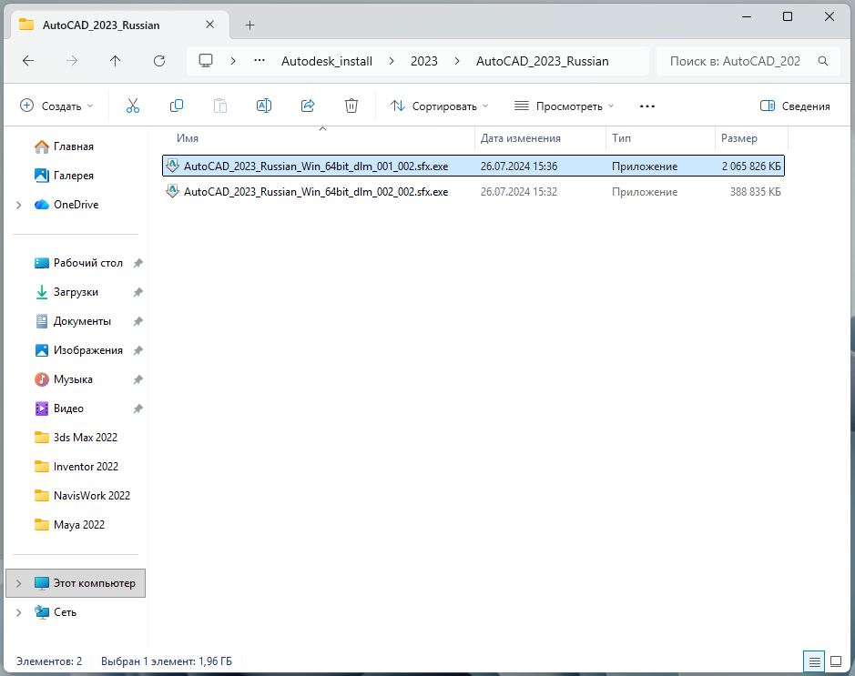Click the 388 835 КБ size cell

pos(755,192)
